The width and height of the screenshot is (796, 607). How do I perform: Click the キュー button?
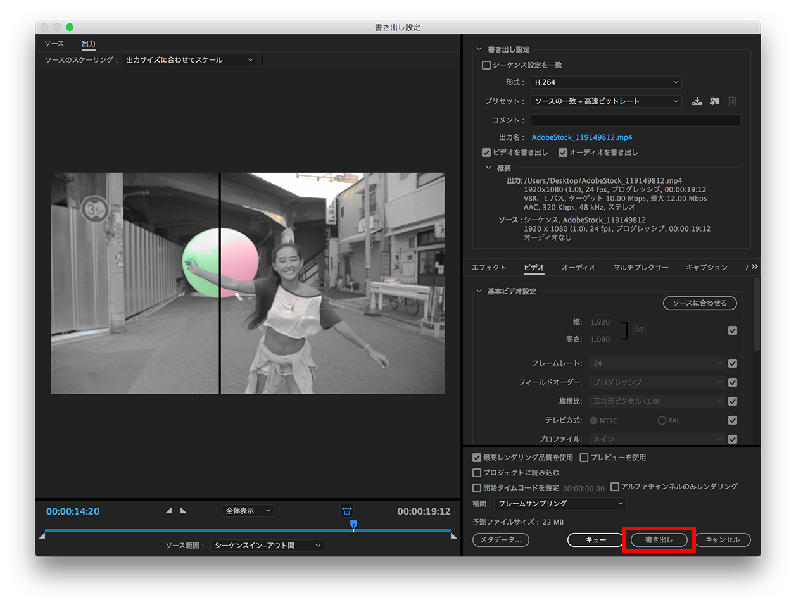click(596, 540)
